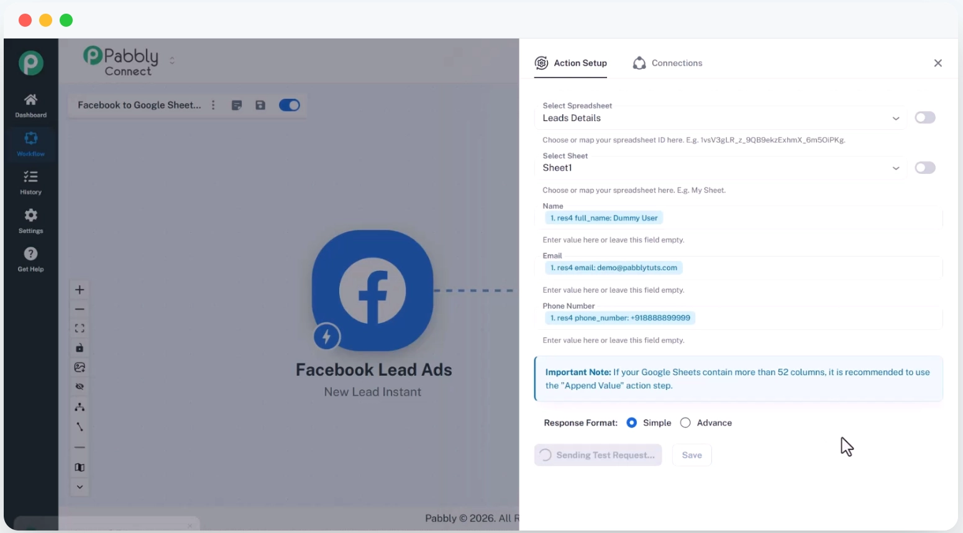The height and width of the screenshot is (533, 963).
Task: Click the Action Setup gear icon
Action: (x=541, y=63)
